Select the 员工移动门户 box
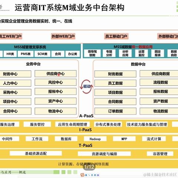Screen dimensions: 178x178 coord(116,36)
